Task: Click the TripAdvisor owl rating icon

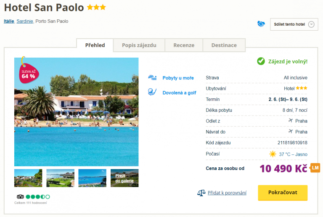Action: 21,196
